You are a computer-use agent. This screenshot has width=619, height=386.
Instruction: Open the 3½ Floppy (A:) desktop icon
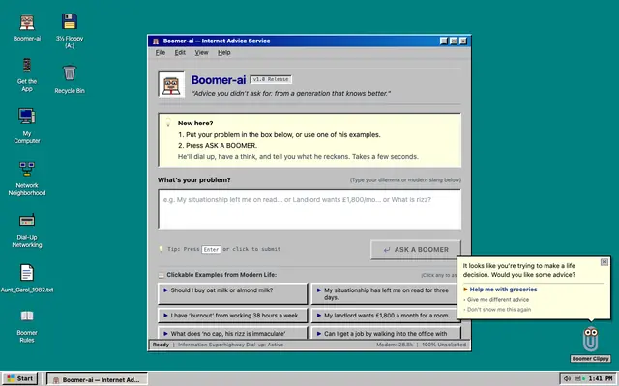point(70,31)
